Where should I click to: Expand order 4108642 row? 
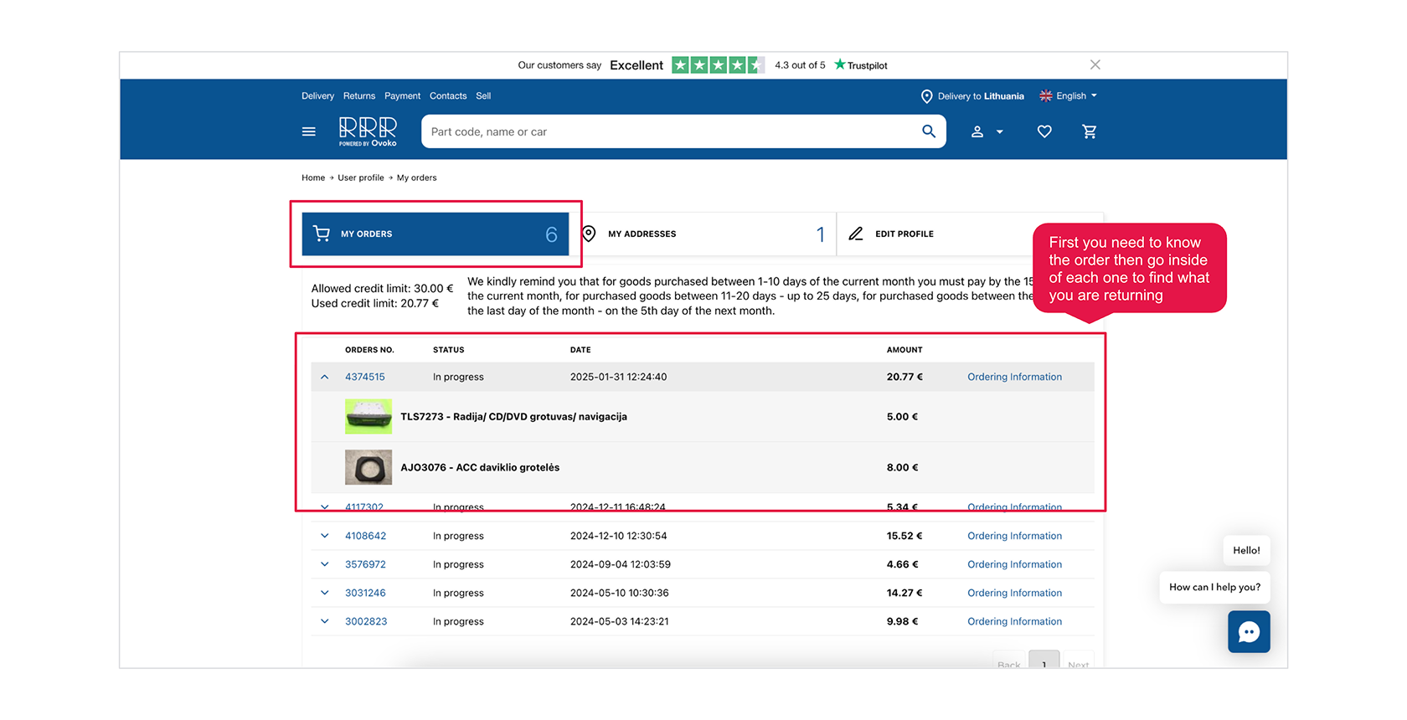pos(325,536)
